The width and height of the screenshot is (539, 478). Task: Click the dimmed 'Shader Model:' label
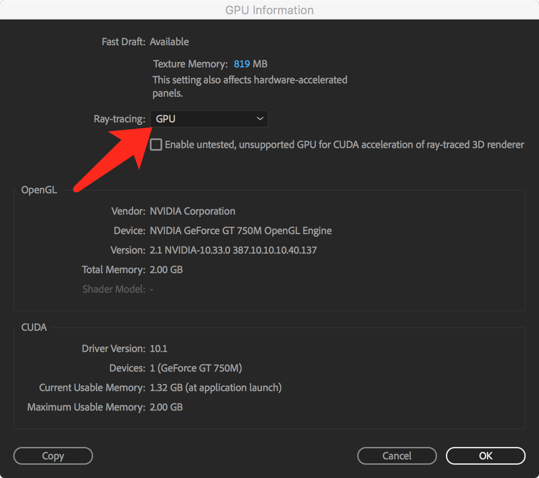point(114,289)
